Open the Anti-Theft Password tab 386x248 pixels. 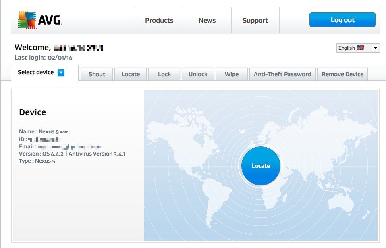tap(282, 74)
